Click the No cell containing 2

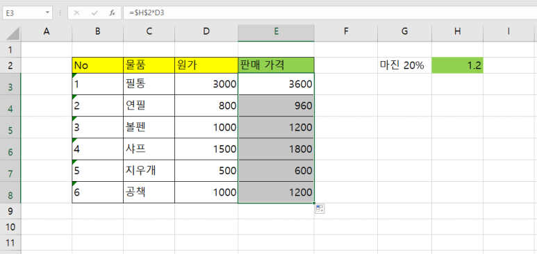pos(98,105)
